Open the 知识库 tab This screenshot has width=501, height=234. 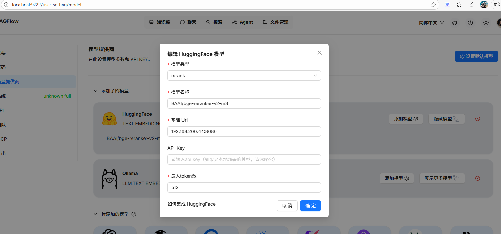pos(160,22)
